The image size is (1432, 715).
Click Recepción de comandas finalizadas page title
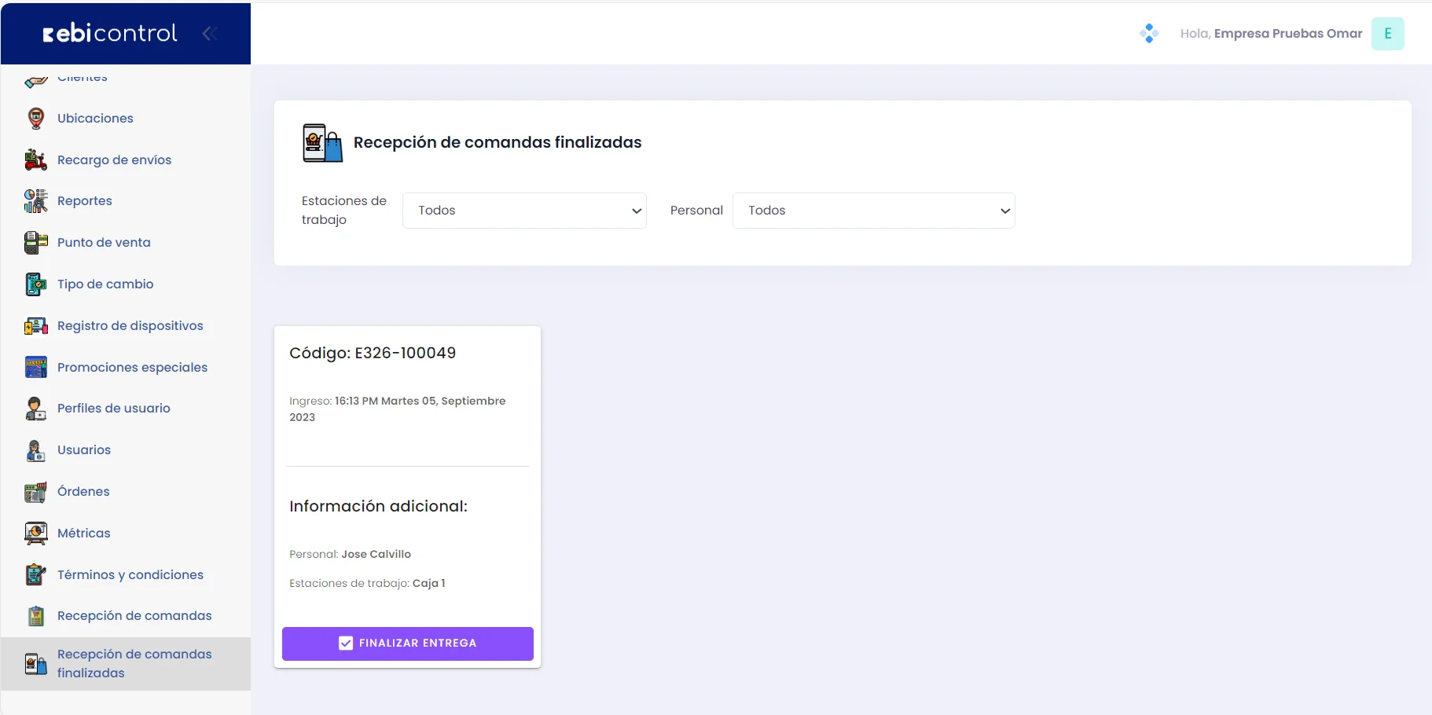click(x=498, y=143)
